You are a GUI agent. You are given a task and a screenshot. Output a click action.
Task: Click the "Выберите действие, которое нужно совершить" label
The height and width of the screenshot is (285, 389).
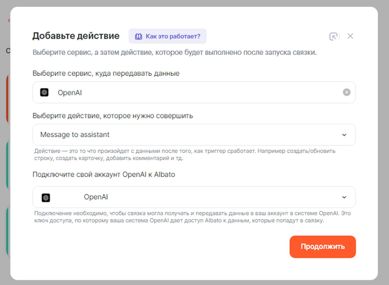pyautogui.click(x=113, y=116)
